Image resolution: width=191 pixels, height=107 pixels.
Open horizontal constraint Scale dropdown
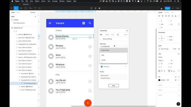[x=171, y=37]
